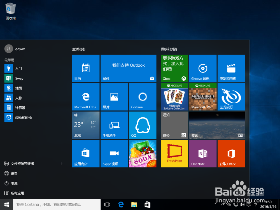Open the Cortana tile
The image size is (280, 210).
click(x=143, y=97)
